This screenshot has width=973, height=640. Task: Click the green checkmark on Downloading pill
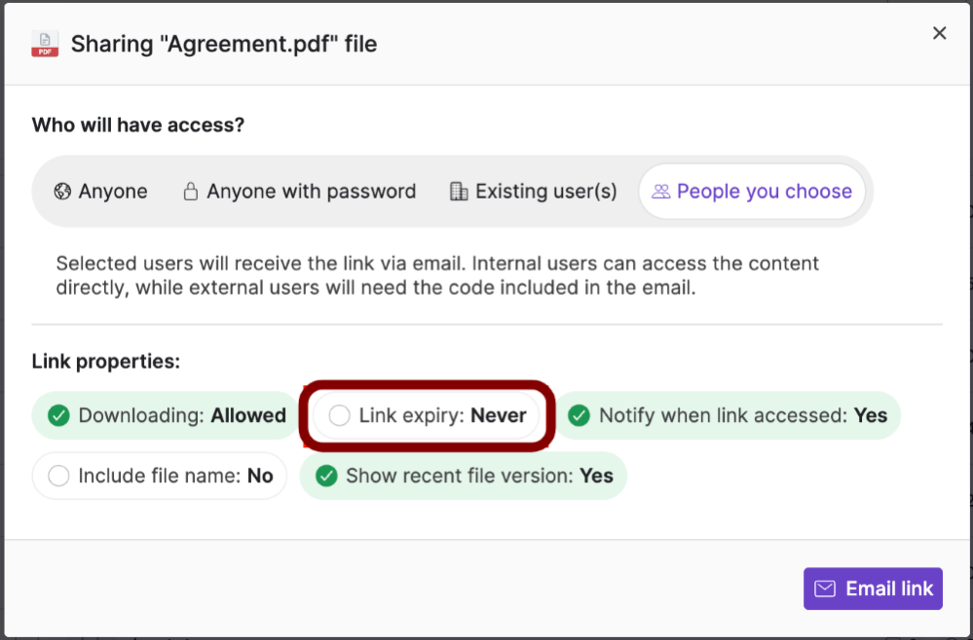point(57,415)
